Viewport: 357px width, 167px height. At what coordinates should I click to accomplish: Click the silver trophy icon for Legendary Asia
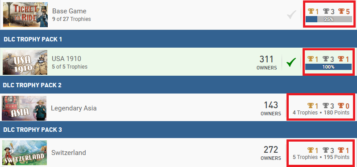[326, 106]
